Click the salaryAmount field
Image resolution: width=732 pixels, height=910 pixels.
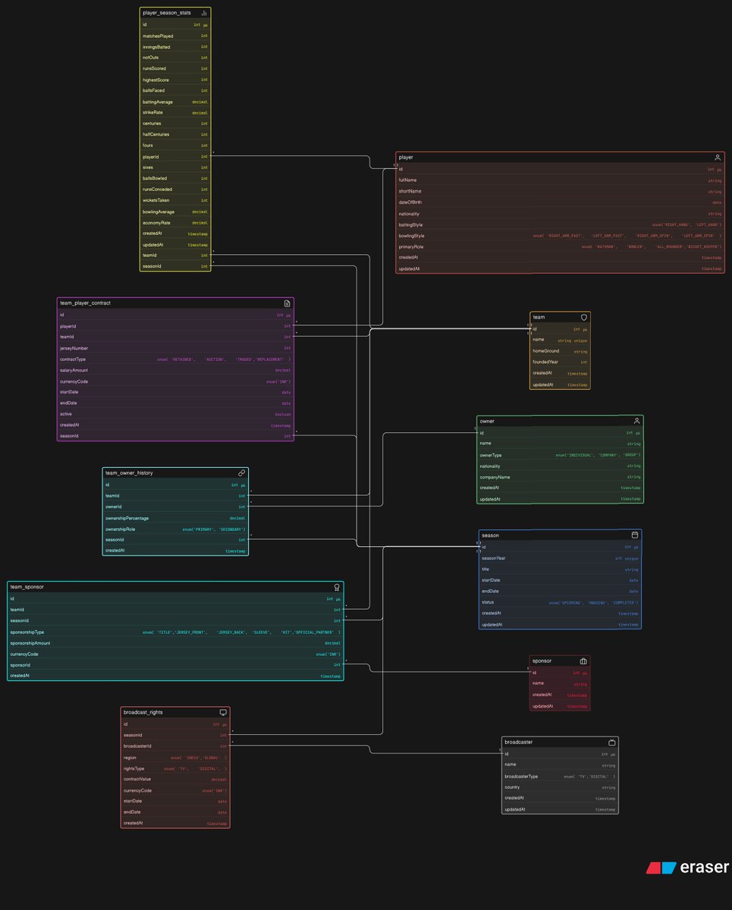[x=175, y=370]
